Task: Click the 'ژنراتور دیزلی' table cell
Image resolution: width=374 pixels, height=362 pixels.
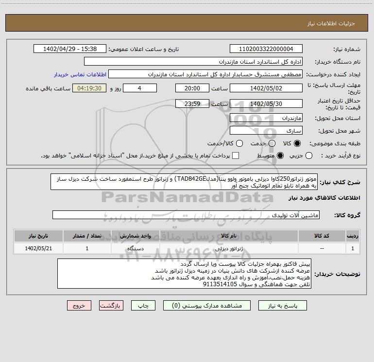Action: pyautogui.click(x=229, y=248)
